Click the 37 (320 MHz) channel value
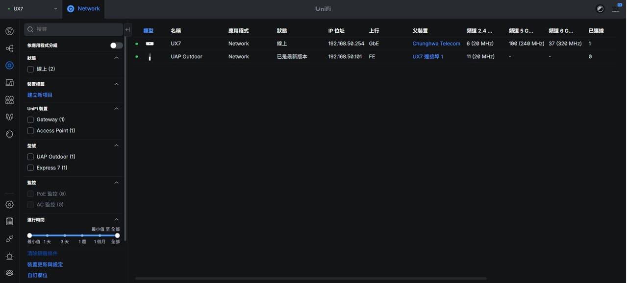 (x=565, y=44)
